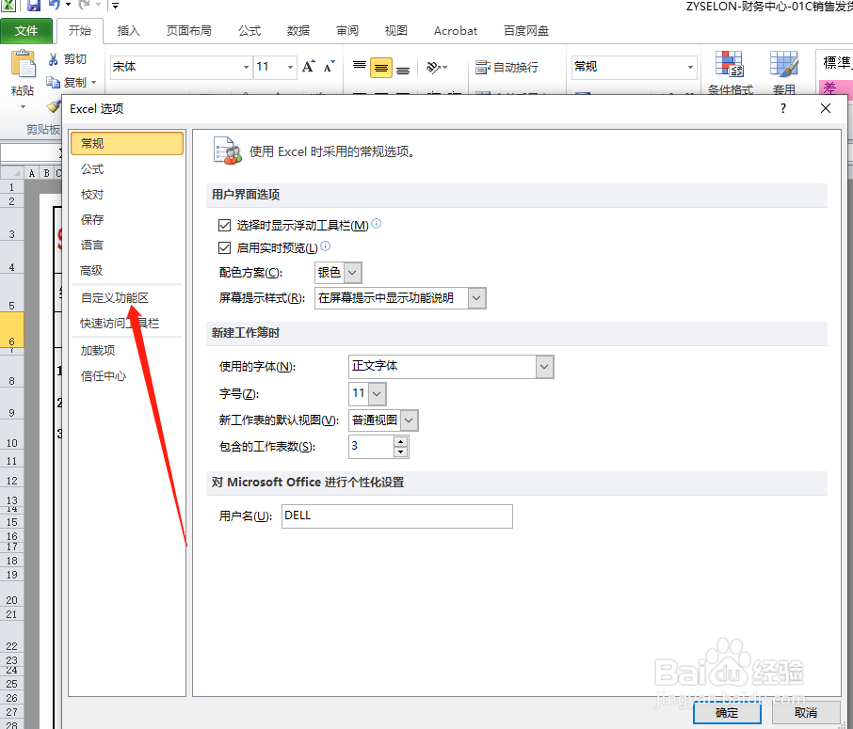
Task: Click the Save icon in quick access toolbar
Action: click(33, 6)
